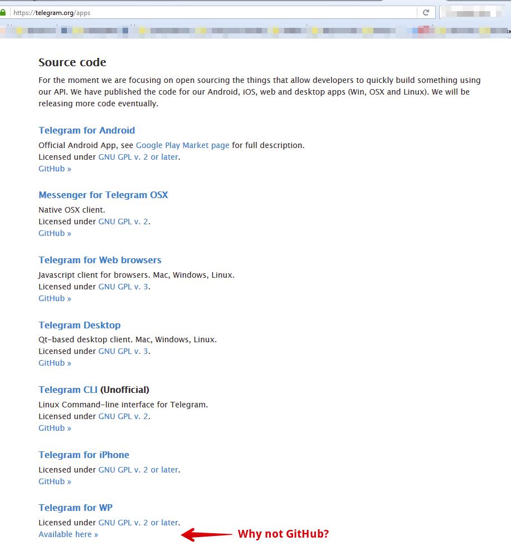
Task: Open GitHub link under Messenger for Telegram OSX
Action: click(55, 233)
